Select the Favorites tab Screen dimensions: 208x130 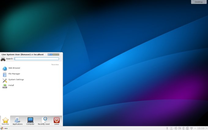click(x=5, y=121)
